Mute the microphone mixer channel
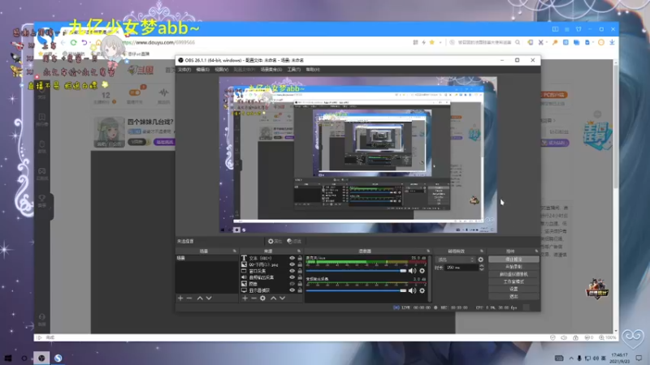Screen dimensions: 650x365 click(412, 271)
